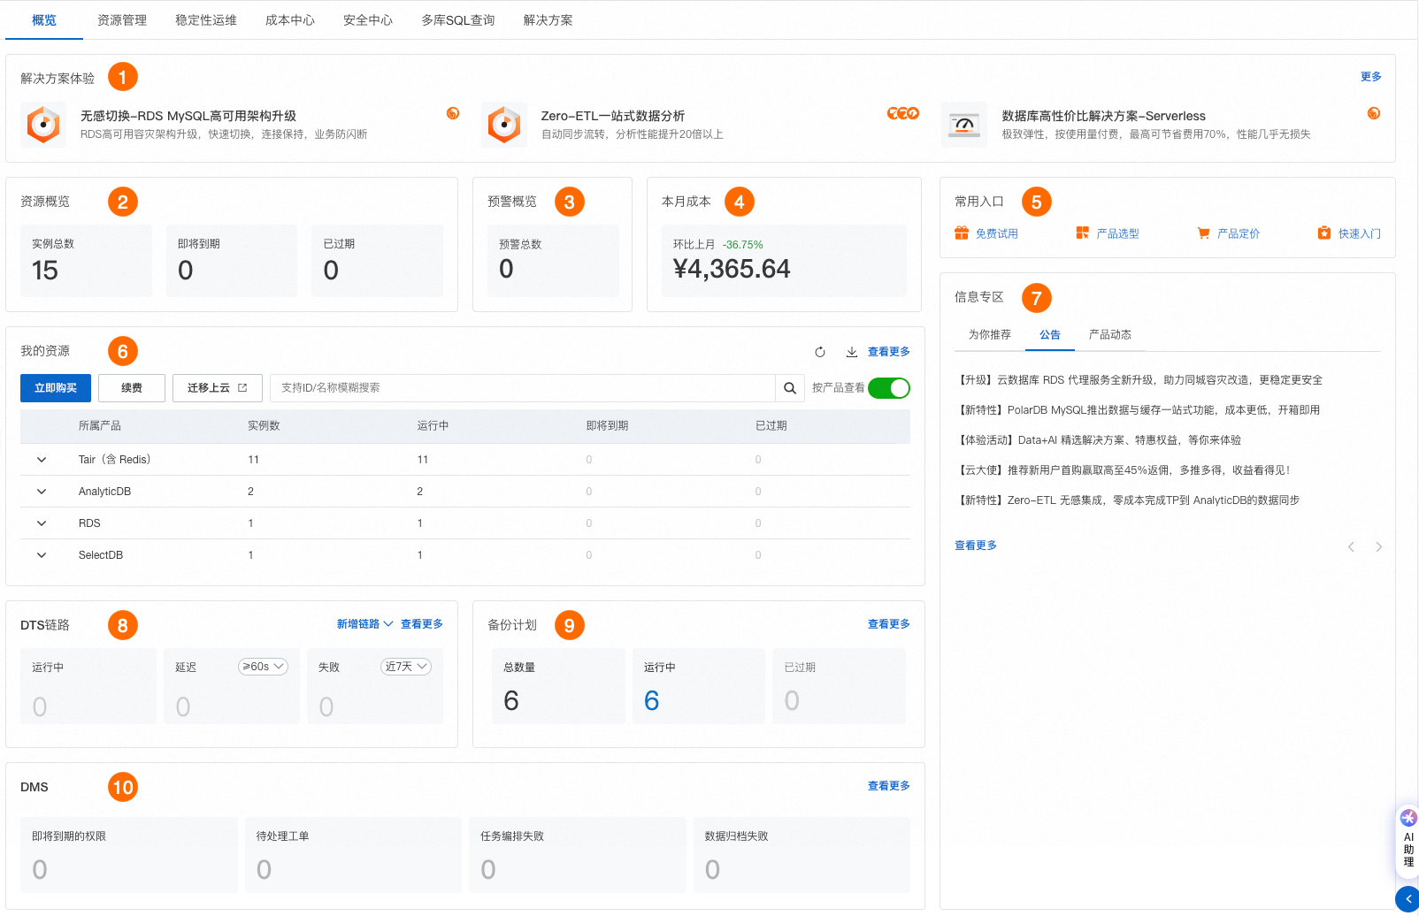The image size is (1419, 916).
Task: Expand the SelectDB resource row
Action: click(42, 555)
